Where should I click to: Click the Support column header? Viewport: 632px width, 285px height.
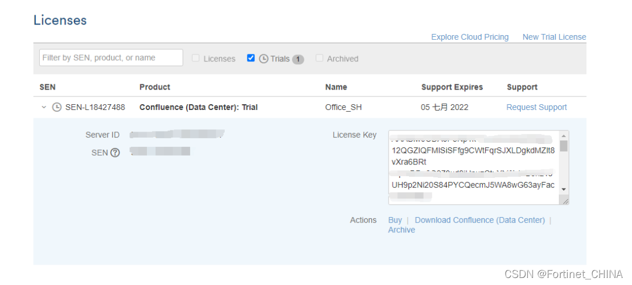[522, 87]
